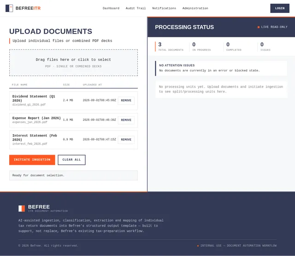Viewport: 295px width, 256px height.
Task: Open the Audit Trail nav item
Action: (x=136, y=8)
